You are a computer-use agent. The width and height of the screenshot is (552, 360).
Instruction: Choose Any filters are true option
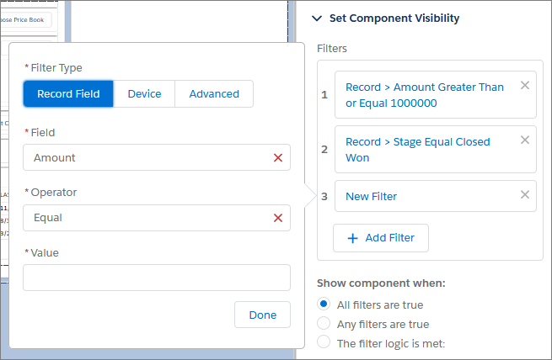pyautogui.click(x=324, y=324)
